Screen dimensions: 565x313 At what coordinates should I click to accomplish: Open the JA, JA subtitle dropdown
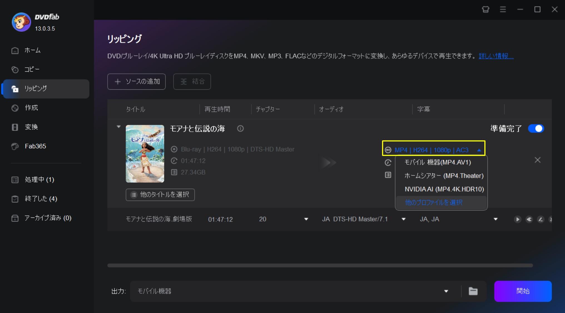click(x=495, y=219)
